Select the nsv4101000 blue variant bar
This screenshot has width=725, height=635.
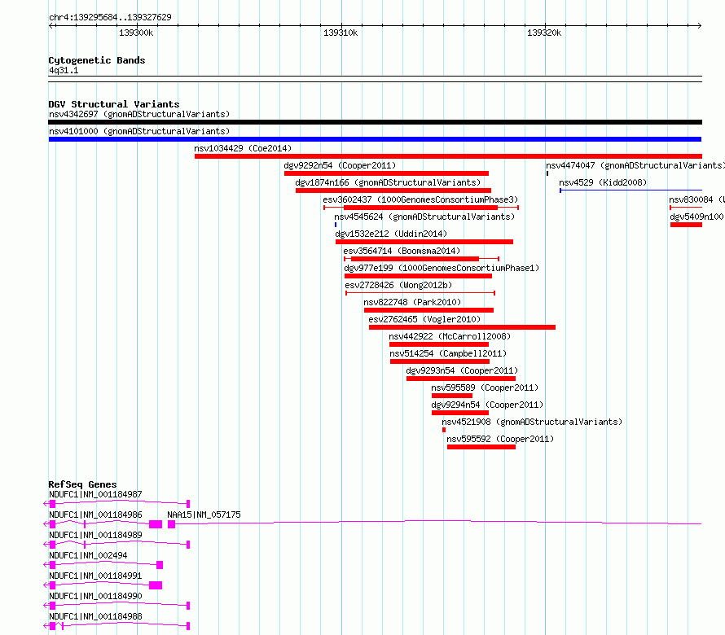[x=375, y=139]
